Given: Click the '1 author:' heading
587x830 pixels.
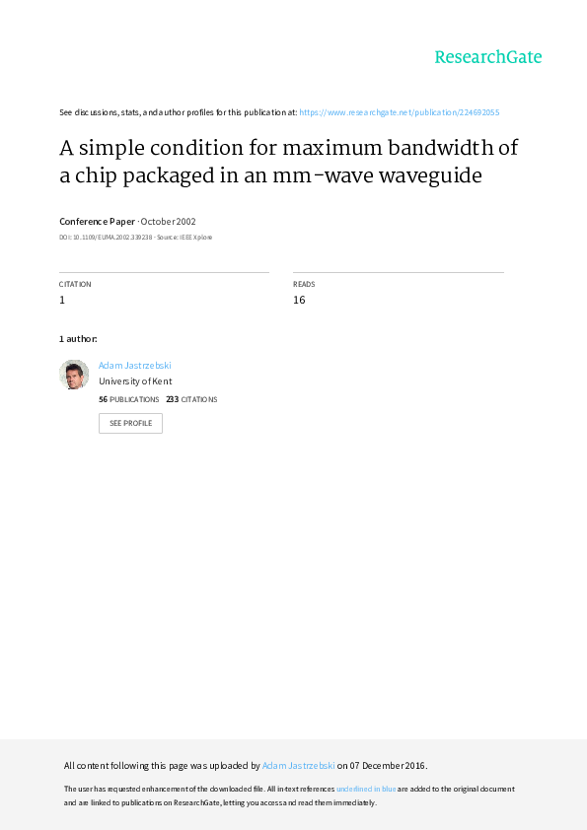Looking at the screenshot, I should 78,339.
